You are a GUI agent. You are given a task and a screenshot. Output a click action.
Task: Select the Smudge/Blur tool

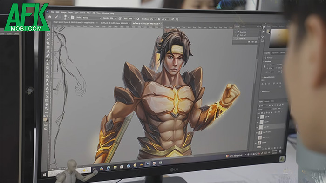tap(47, 80)
